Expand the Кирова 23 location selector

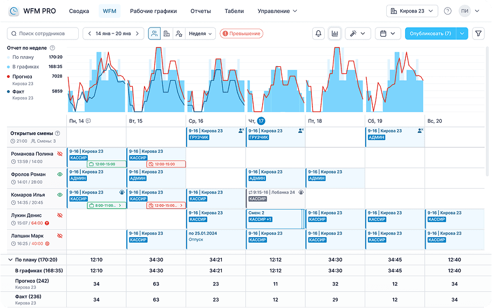tap(412, 11)
